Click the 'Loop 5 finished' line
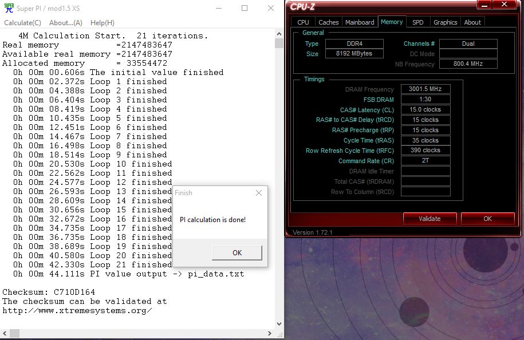This screenshot has height=340, width=524. coord(90,118)
